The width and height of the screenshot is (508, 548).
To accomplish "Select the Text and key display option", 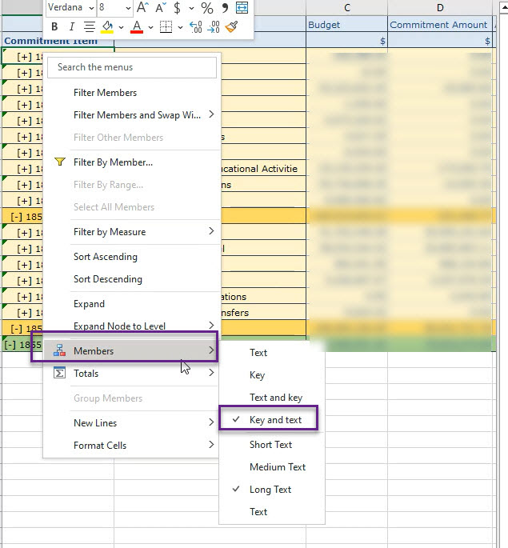I will pyautogui.click(x=272, y=398).
